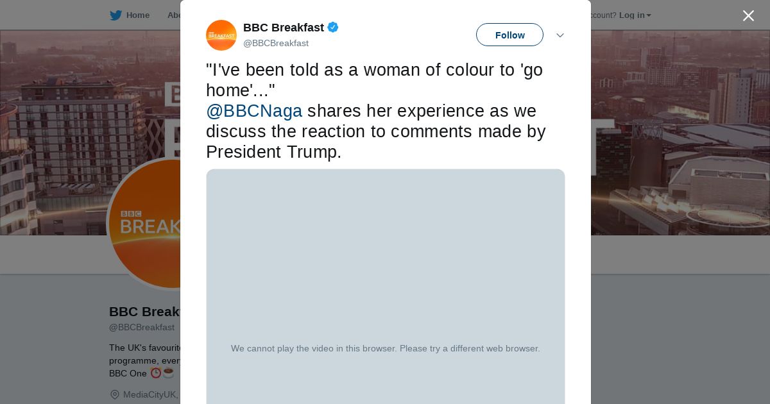Click BBC Breakfast name in tweet header
Viewport: 770px width, 404px height.
[283, 28]
